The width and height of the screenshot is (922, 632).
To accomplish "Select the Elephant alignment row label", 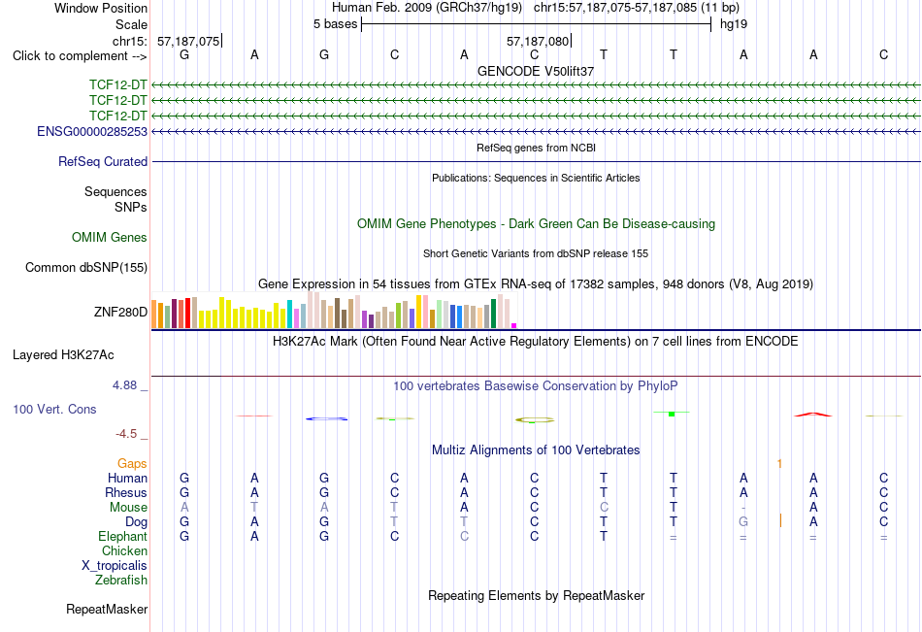I will [x=123, y=536].
